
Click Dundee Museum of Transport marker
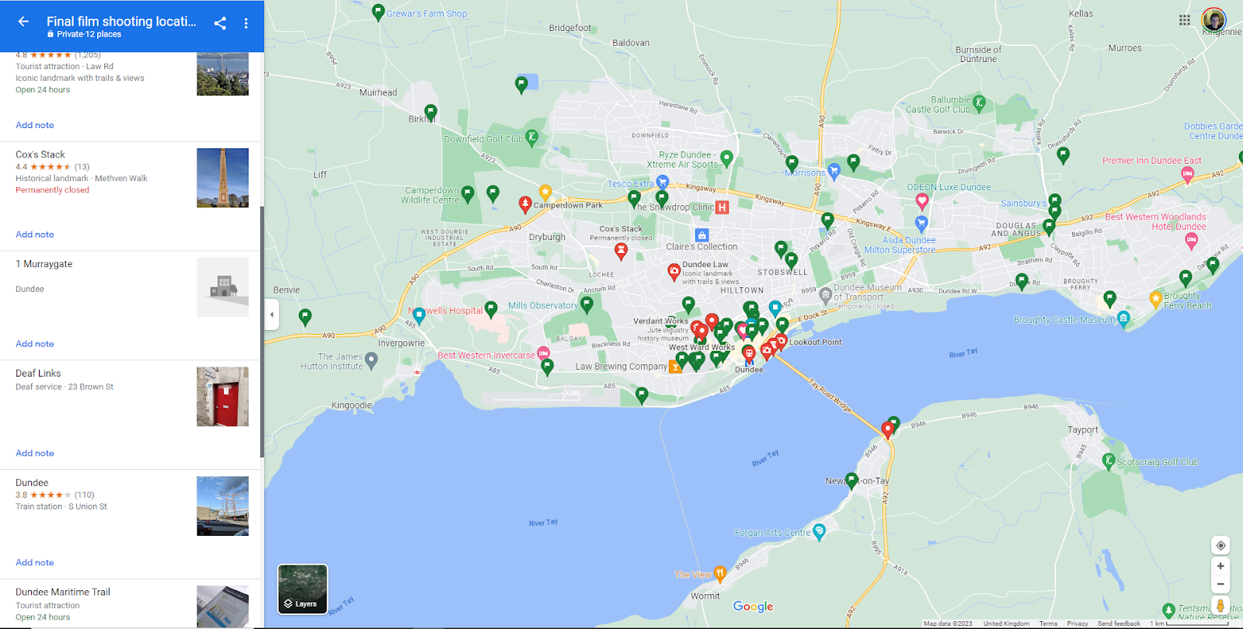[825, 296]
